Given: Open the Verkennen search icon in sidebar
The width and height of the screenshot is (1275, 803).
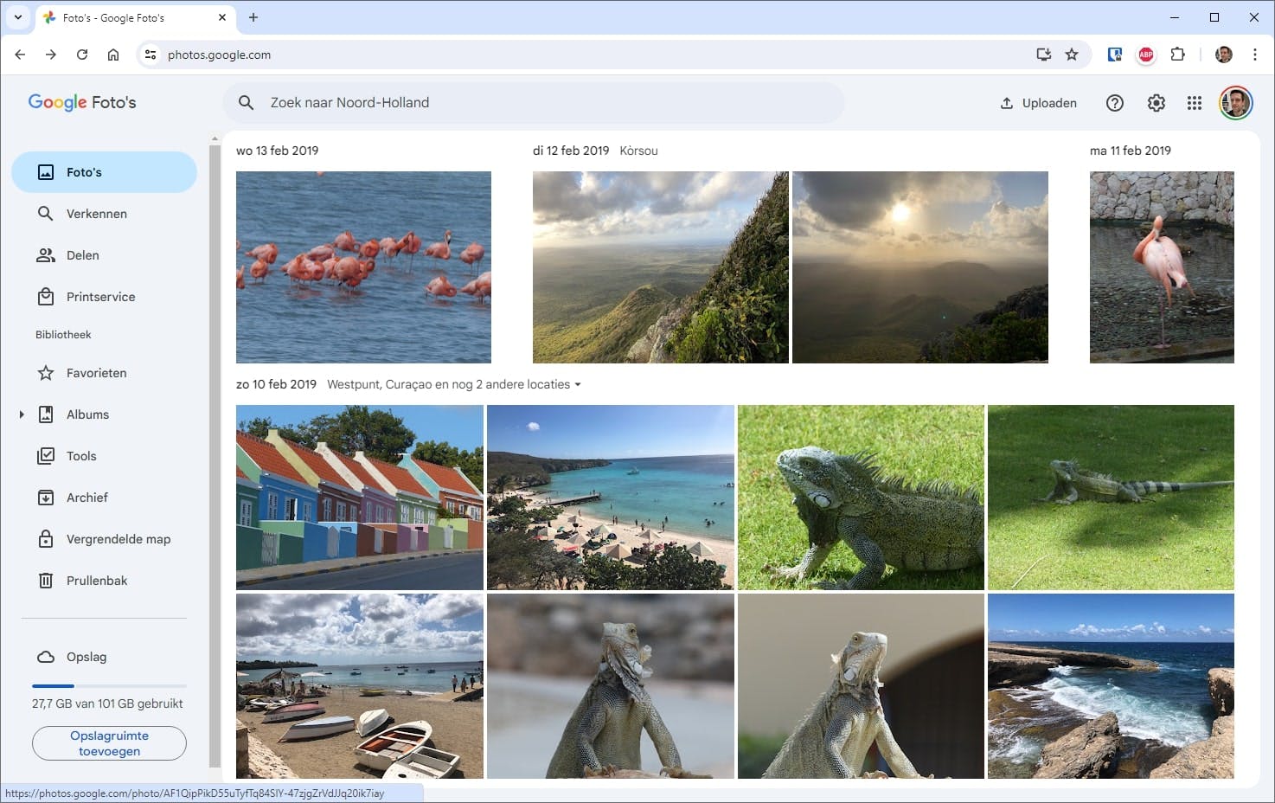Looking at the screenshot, I should [x=46, y=214].
